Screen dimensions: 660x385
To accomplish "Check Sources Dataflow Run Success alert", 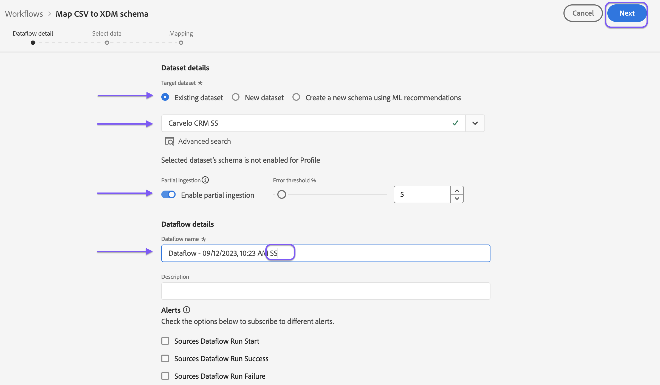I will coord(165,358).
